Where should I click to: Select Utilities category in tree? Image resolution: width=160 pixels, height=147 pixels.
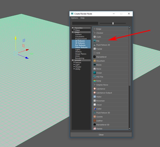click(x=78, y=52)
